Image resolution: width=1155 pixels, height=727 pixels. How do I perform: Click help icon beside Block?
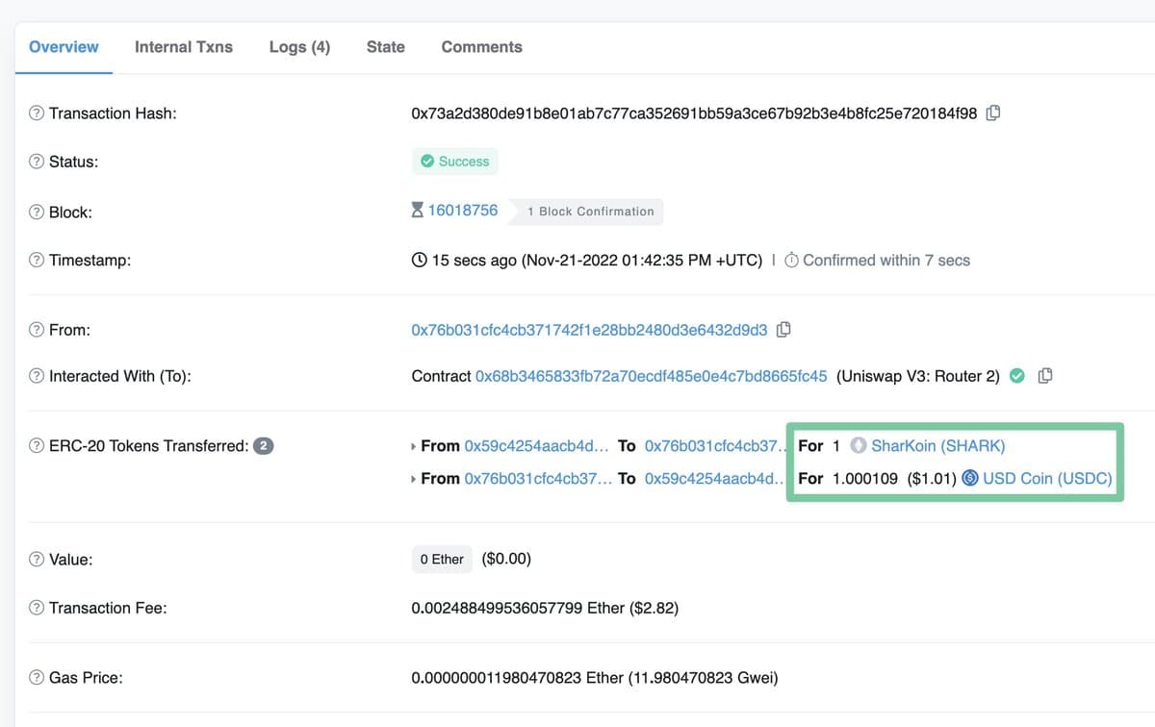[x=37, y=213]
